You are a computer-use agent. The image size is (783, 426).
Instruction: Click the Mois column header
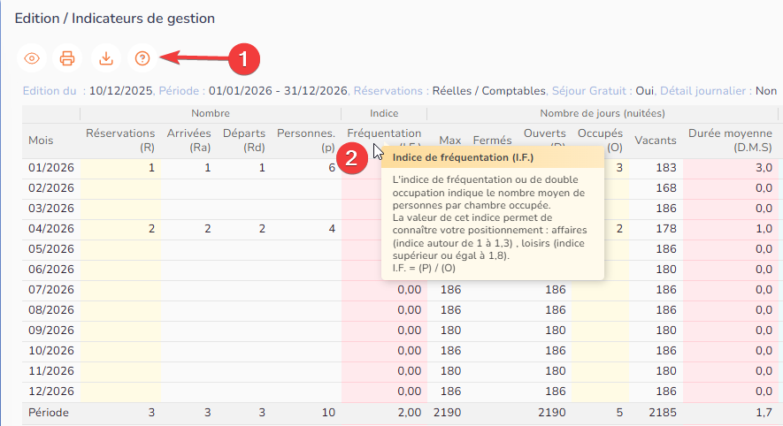(x=41, y=140)
